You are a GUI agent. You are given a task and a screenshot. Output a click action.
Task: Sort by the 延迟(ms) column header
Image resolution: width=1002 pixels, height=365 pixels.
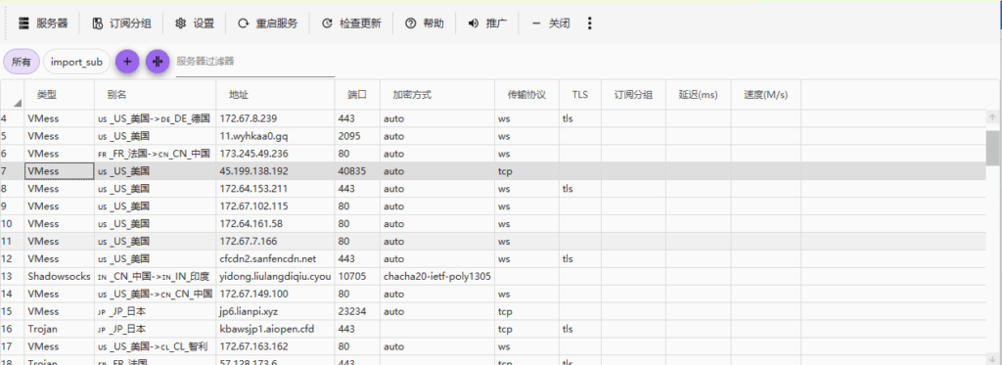(x=699, y=95)
